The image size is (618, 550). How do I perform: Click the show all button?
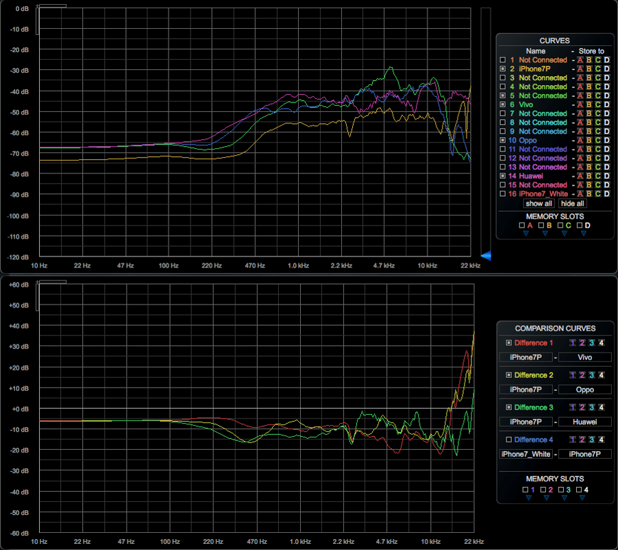pyautogui.click(x=539, y=203)
